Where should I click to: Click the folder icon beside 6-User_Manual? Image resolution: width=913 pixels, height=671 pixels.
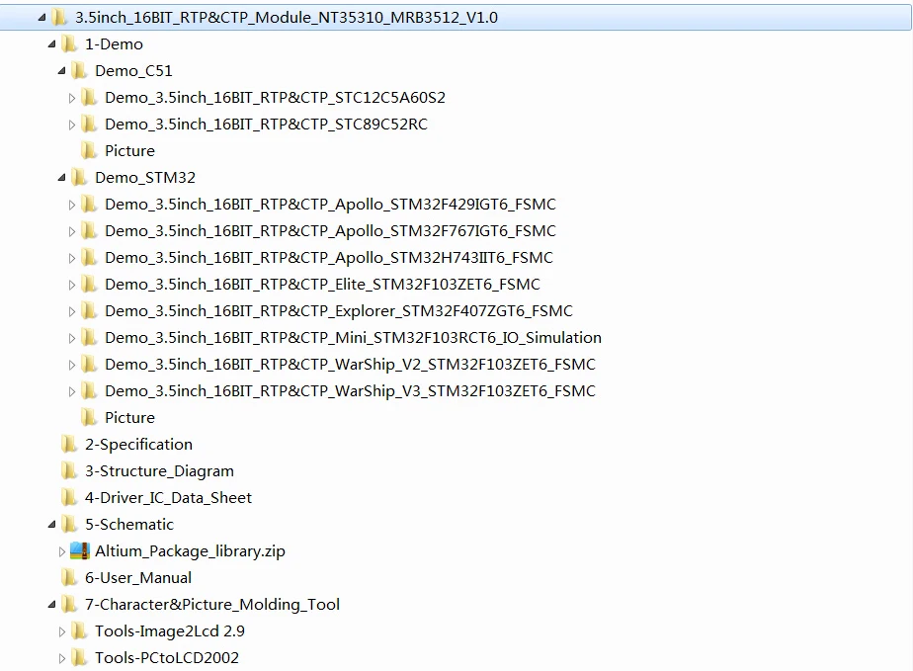[x=69, y=578]
